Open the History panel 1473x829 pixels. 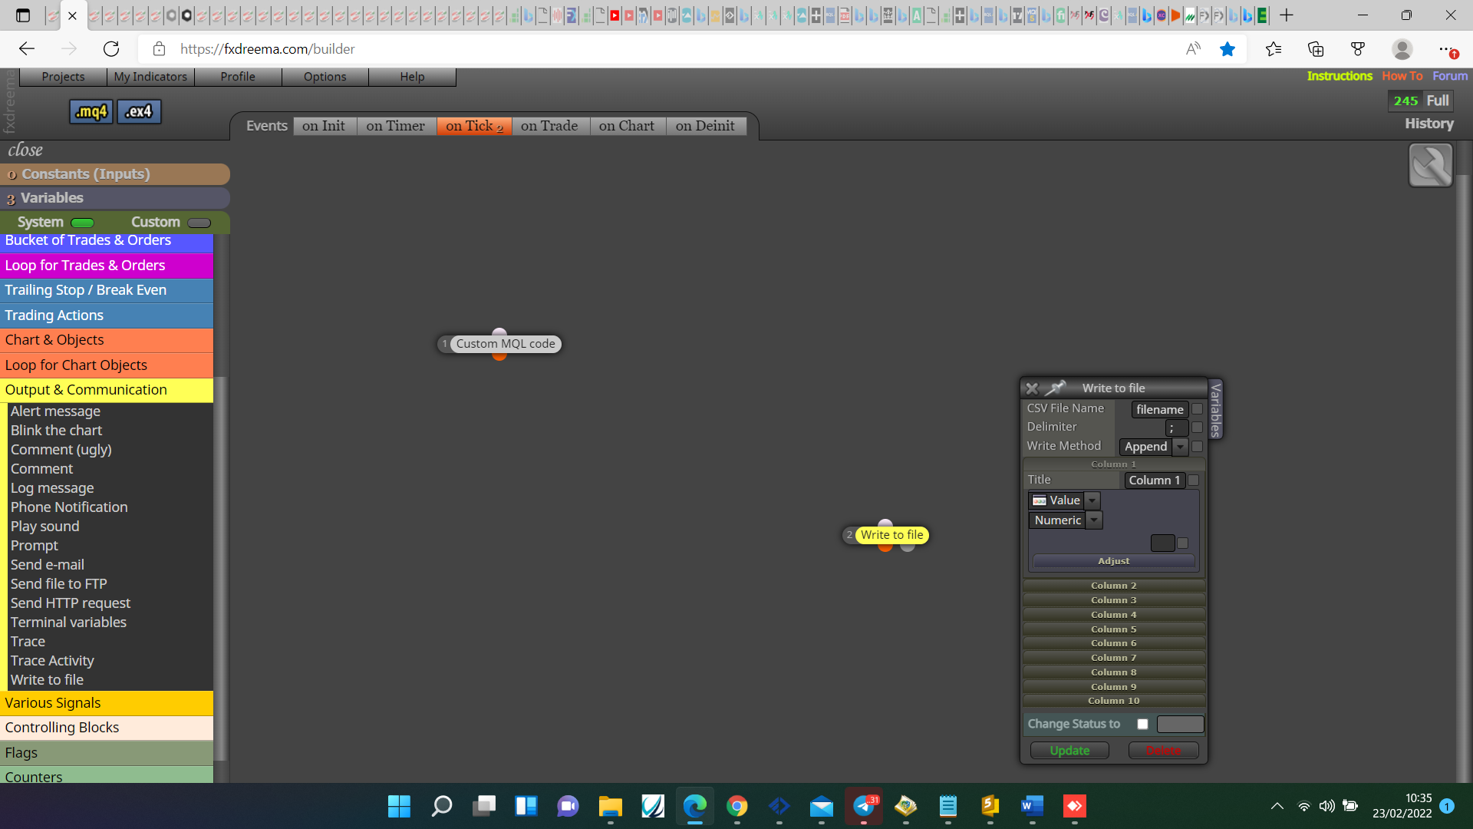point(1429,124)
